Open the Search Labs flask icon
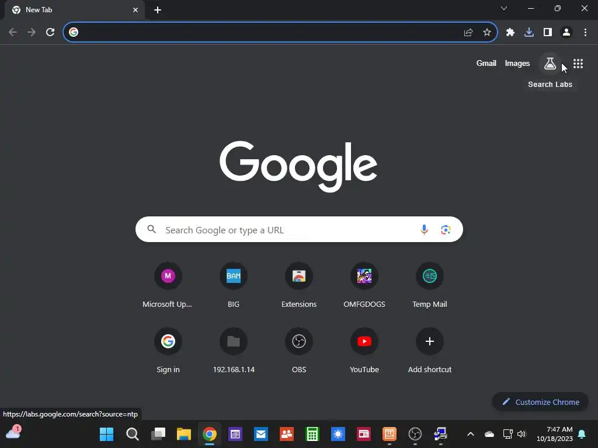This screenshot has height=448, width=598. [x=550, y=64]
